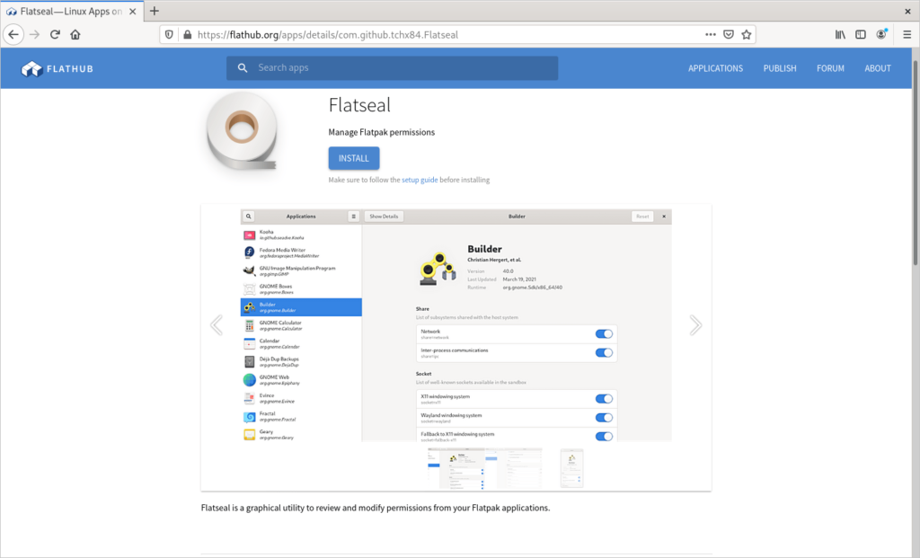The image size is (920, 558).
Task: Click the Fractal row
Action: tap(301, 417)
